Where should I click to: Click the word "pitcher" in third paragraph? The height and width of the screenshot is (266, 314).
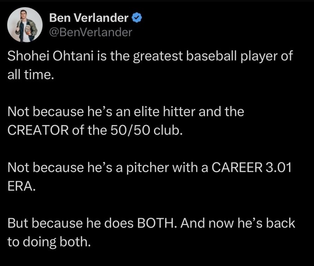(148, 167)
